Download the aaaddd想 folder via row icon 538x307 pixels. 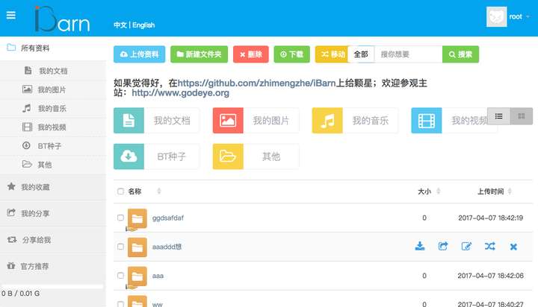[420, 246]
